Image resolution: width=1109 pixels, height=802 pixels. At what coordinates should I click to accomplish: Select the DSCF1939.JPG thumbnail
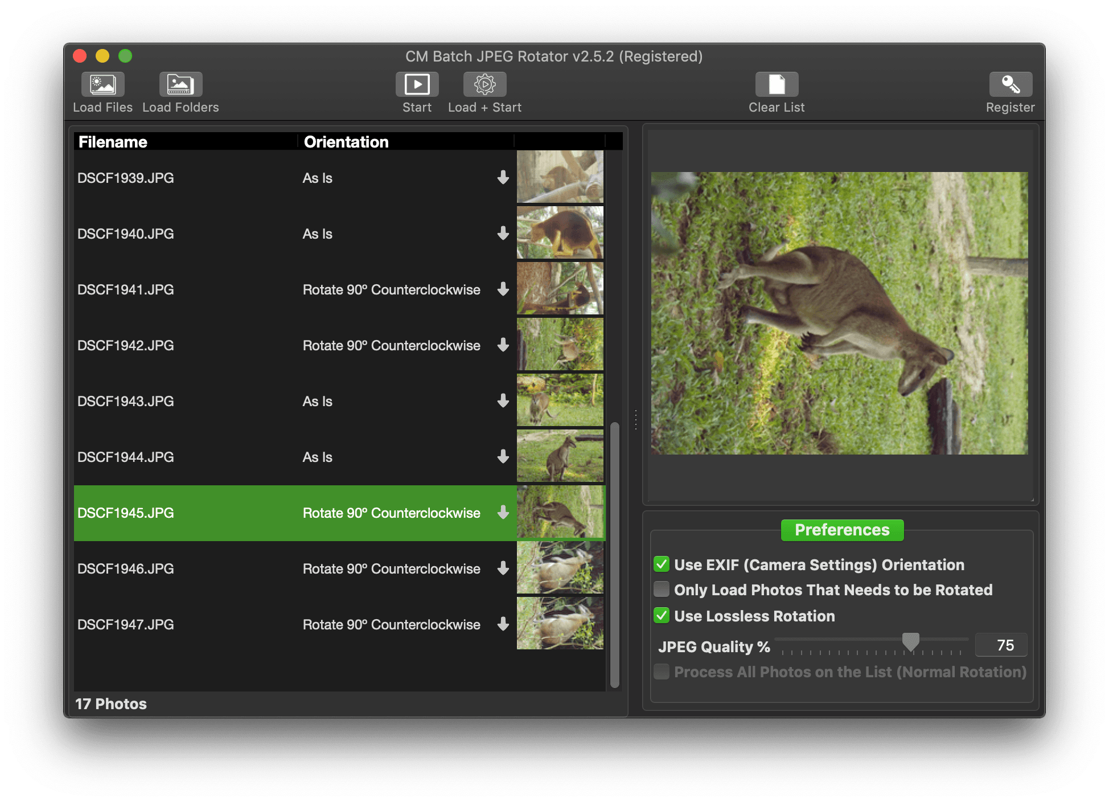tap(560, 177)
